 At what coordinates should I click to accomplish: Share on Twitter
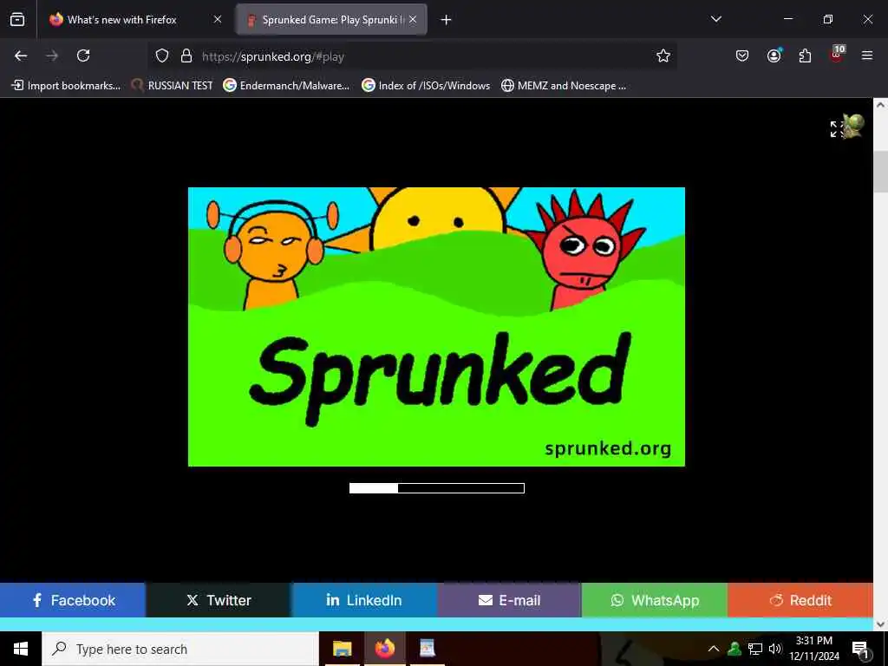point(219,600)
